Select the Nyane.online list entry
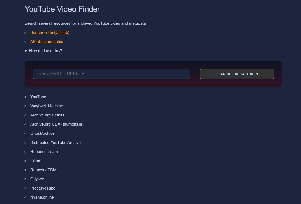 42,197
